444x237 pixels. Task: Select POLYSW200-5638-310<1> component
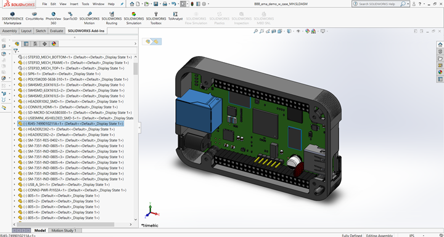click(73, 79)
